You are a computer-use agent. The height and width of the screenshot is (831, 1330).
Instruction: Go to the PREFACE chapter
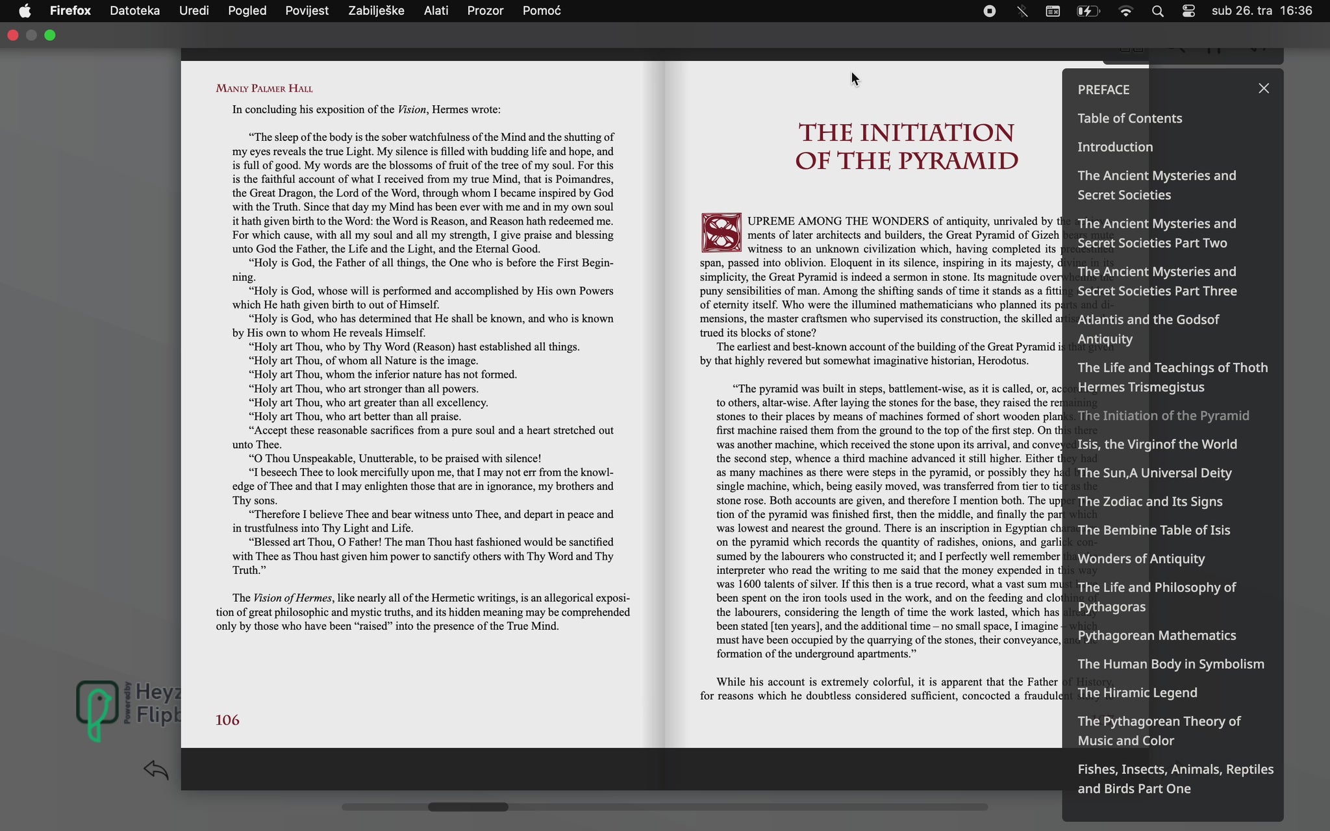tap(1103, 90)
